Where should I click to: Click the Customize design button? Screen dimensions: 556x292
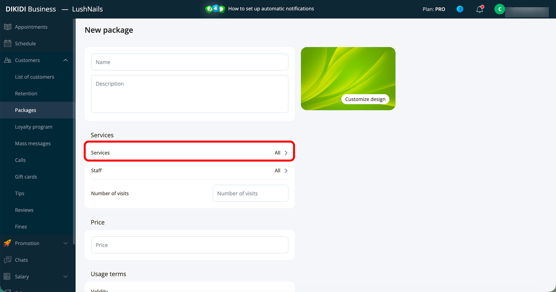click(x=365, y=99)
